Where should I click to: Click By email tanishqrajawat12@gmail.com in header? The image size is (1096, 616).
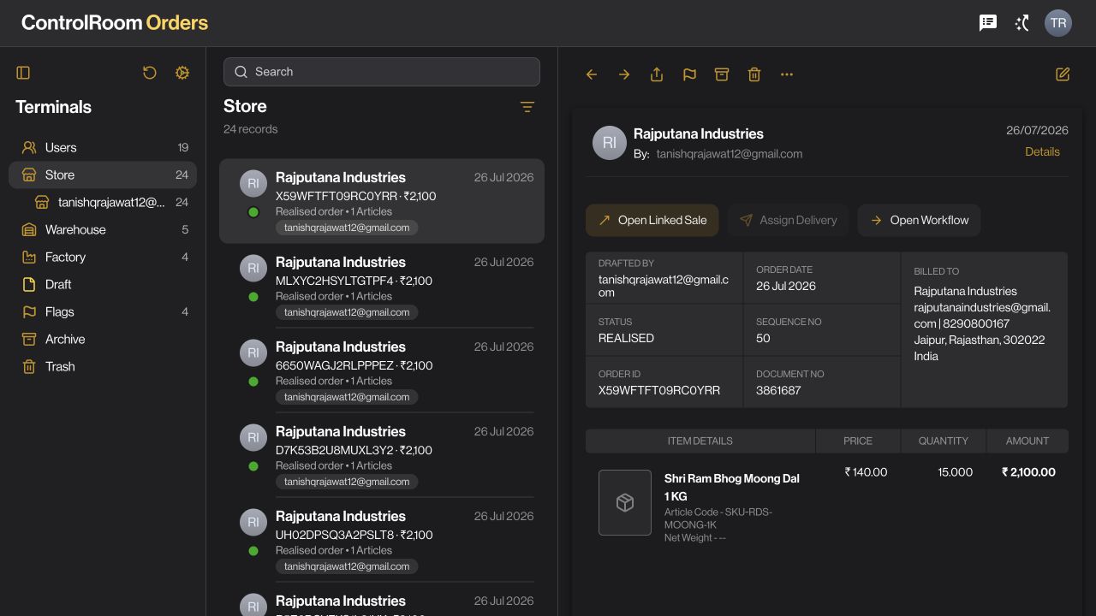pos(730,154)
